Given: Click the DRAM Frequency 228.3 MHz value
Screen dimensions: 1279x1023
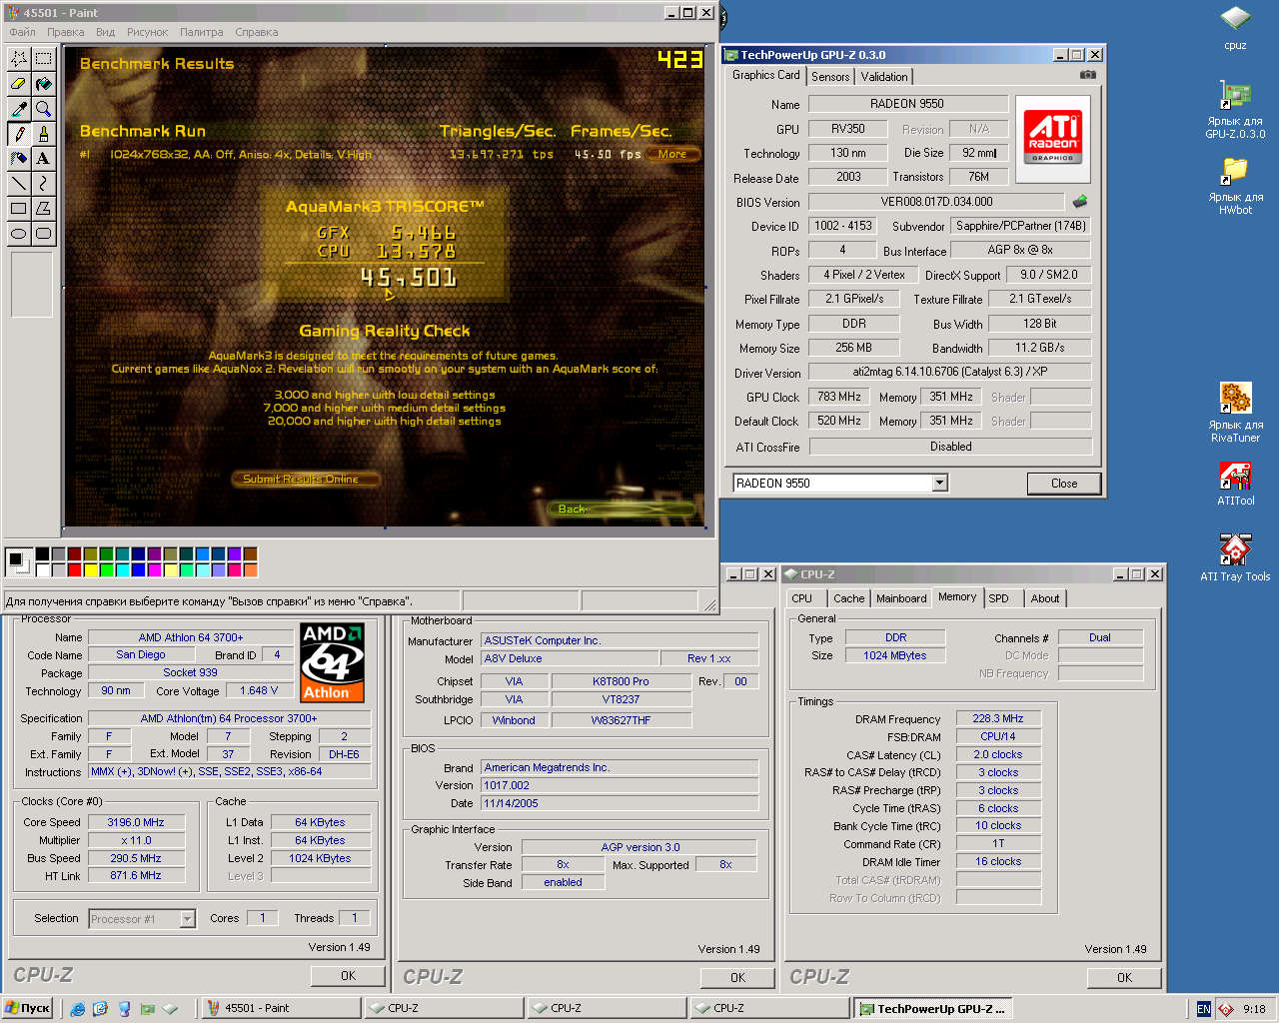Looking at the screenshot, I should (x=998, y=718).
